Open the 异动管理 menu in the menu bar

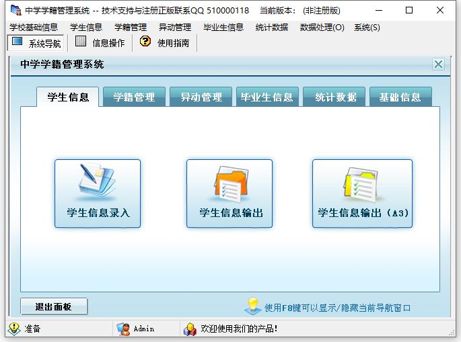pyautogui.click(x=174, y=28)
